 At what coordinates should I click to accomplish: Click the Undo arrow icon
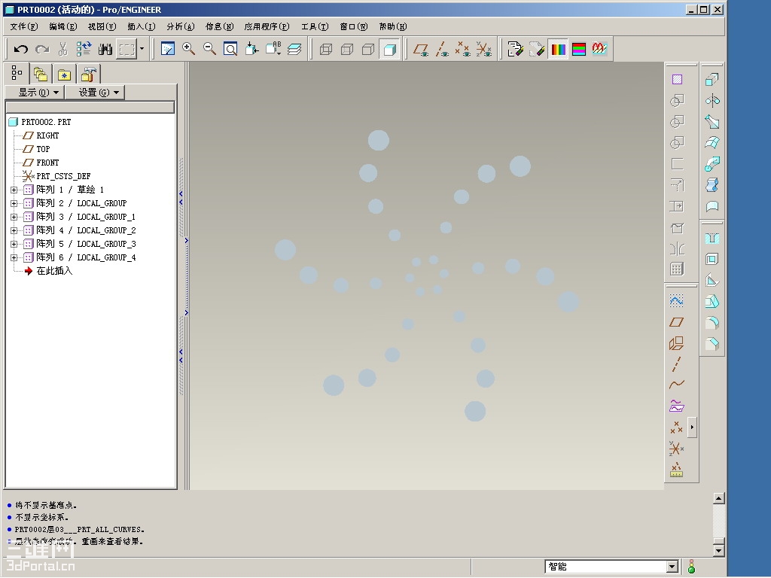point(20,49)
